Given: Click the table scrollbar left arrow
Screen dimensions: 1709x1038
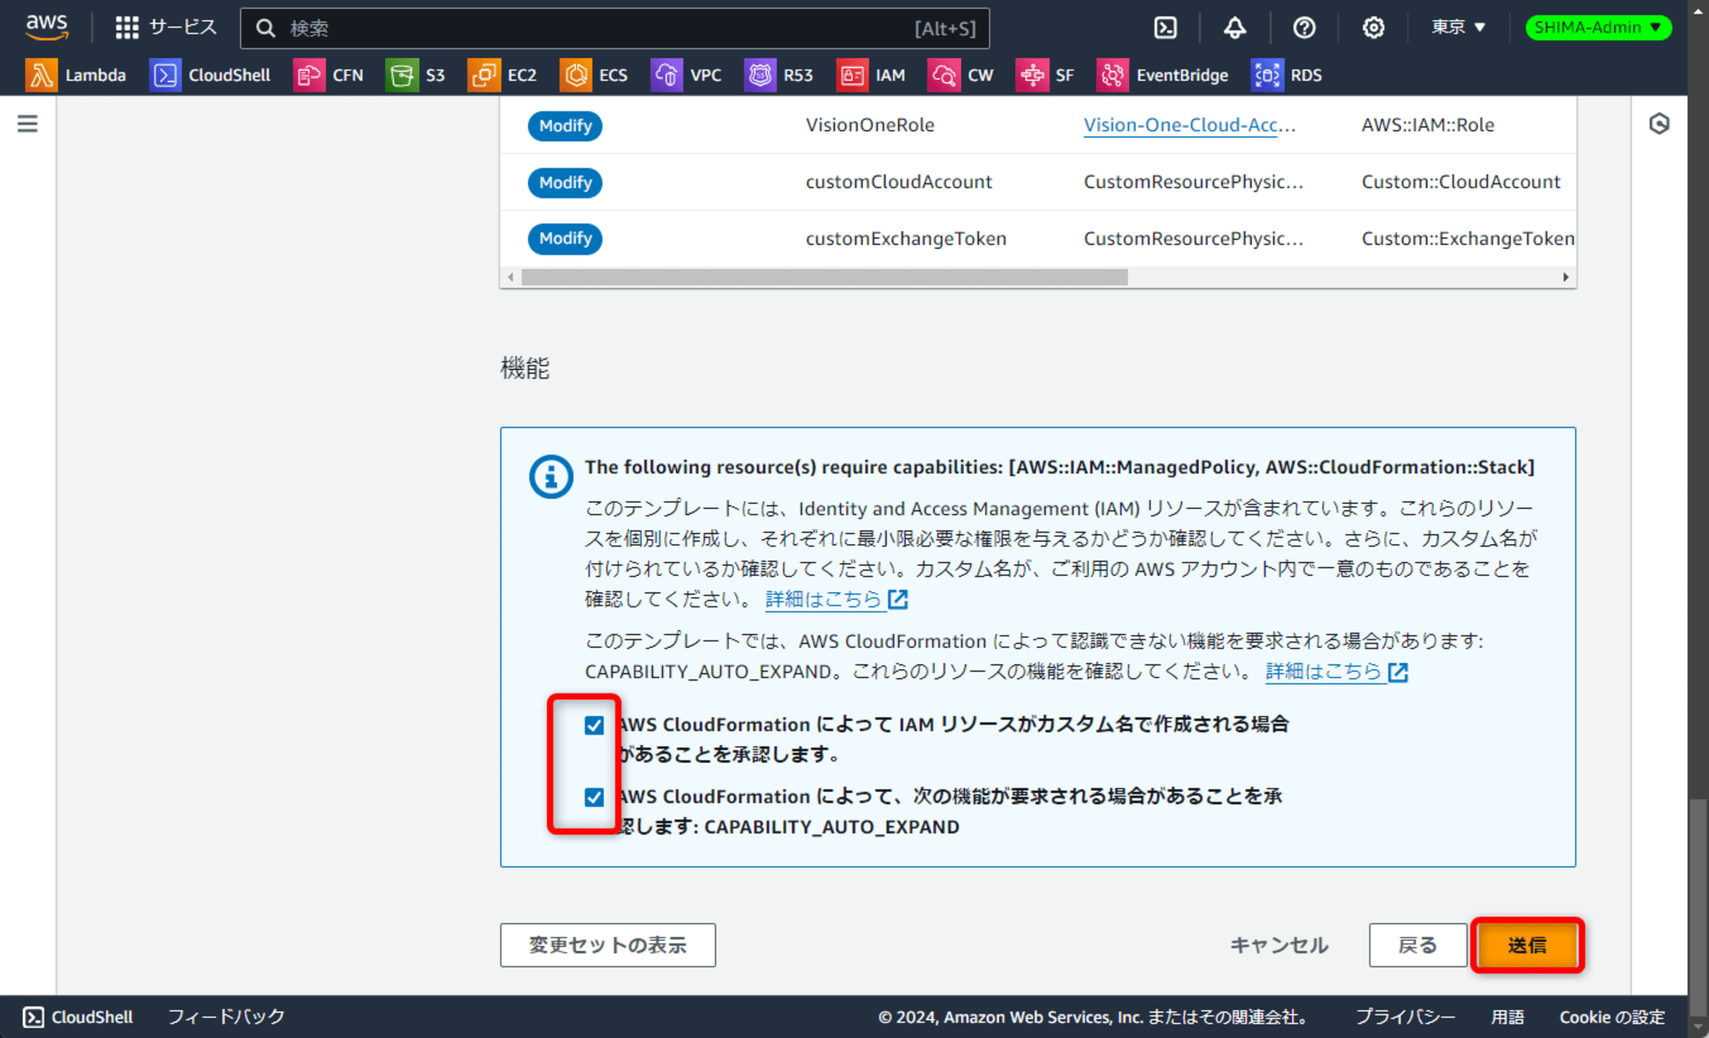Looking at the screenshot, I should tap(510, 277).
